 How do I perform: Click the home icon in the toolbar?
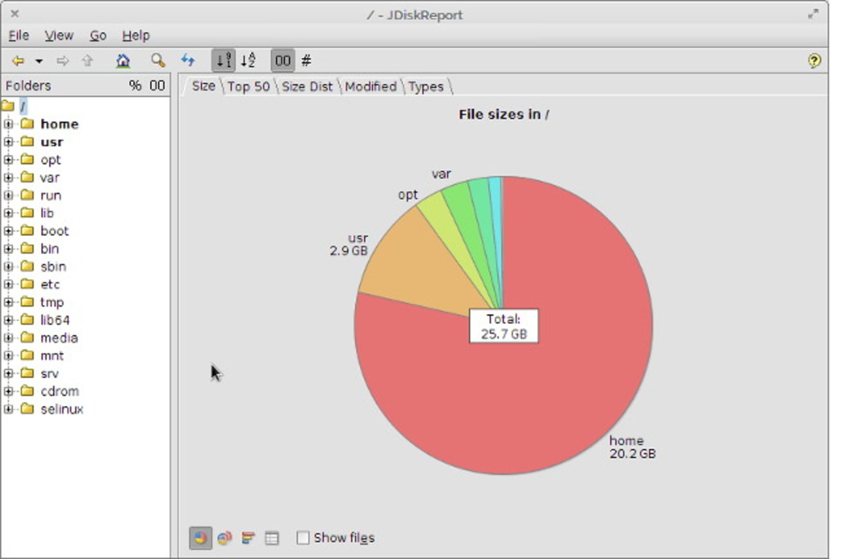[123, 60]
